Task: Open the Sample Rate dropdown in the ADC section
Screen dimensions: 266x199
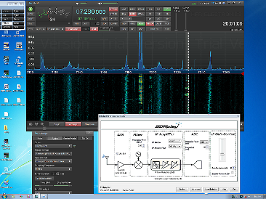Action: 204,142
